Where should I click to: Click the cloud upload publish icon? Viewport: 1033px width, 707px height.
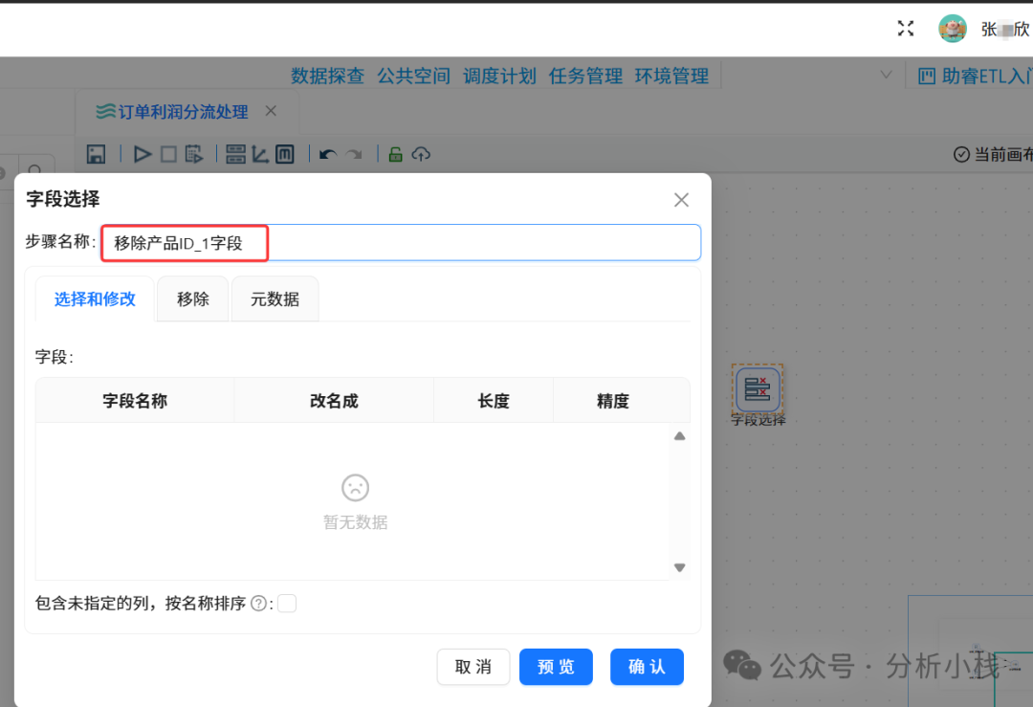click(421, 154)
